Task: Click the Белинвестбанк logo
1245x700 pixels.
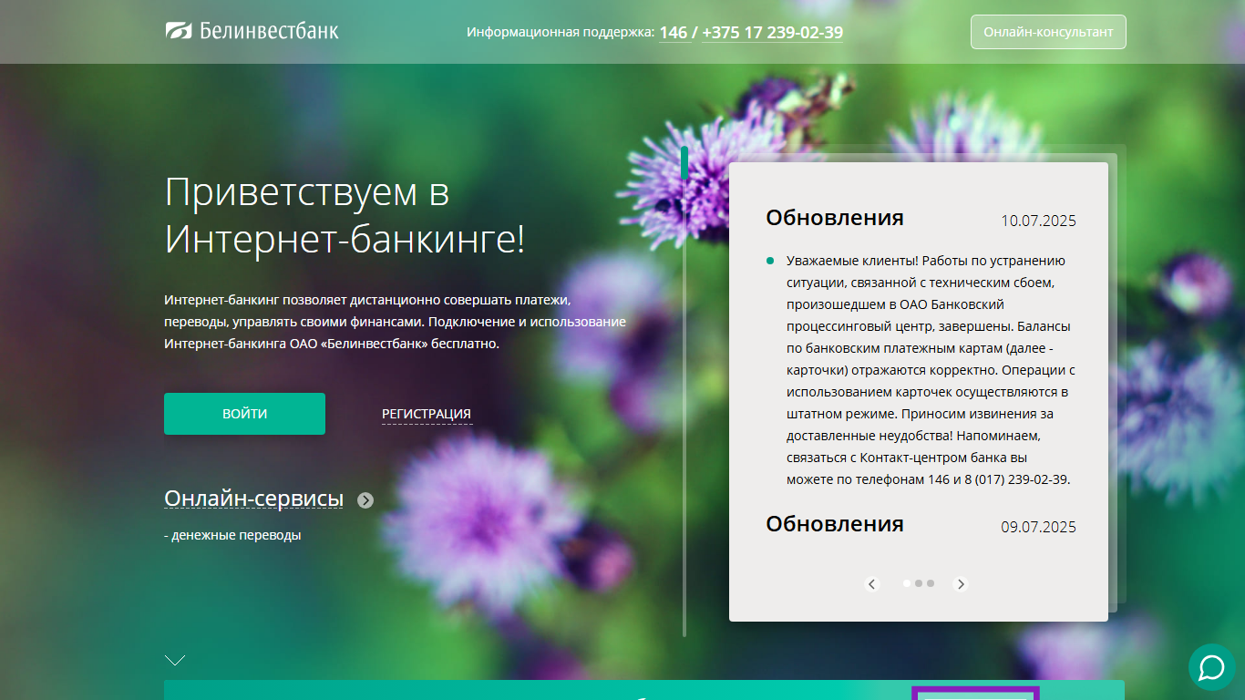Action: (252, 31)
